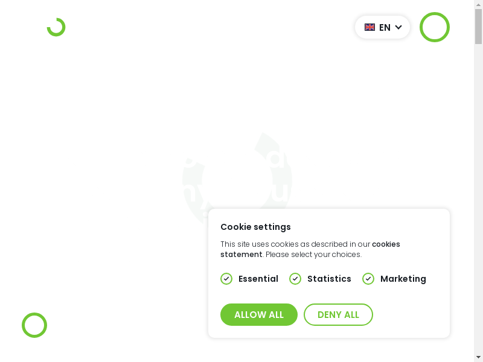Click the scrollbar up arrow
The image size is (483, 362).
tap(478, 5)
